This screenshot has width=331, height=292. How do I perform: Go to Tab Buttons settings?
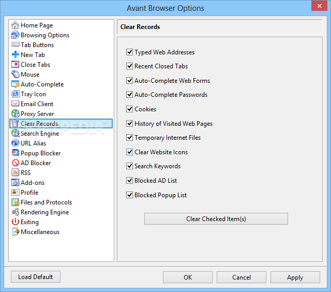coord(37,45)
